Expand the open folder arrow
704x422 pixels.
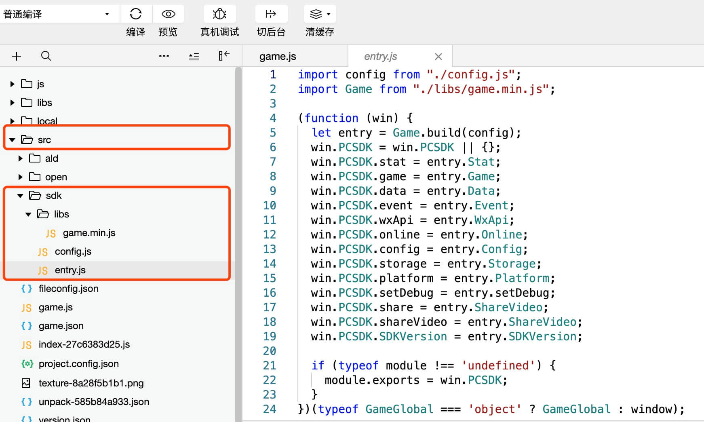pyautogui.click(x=20, y=177)
